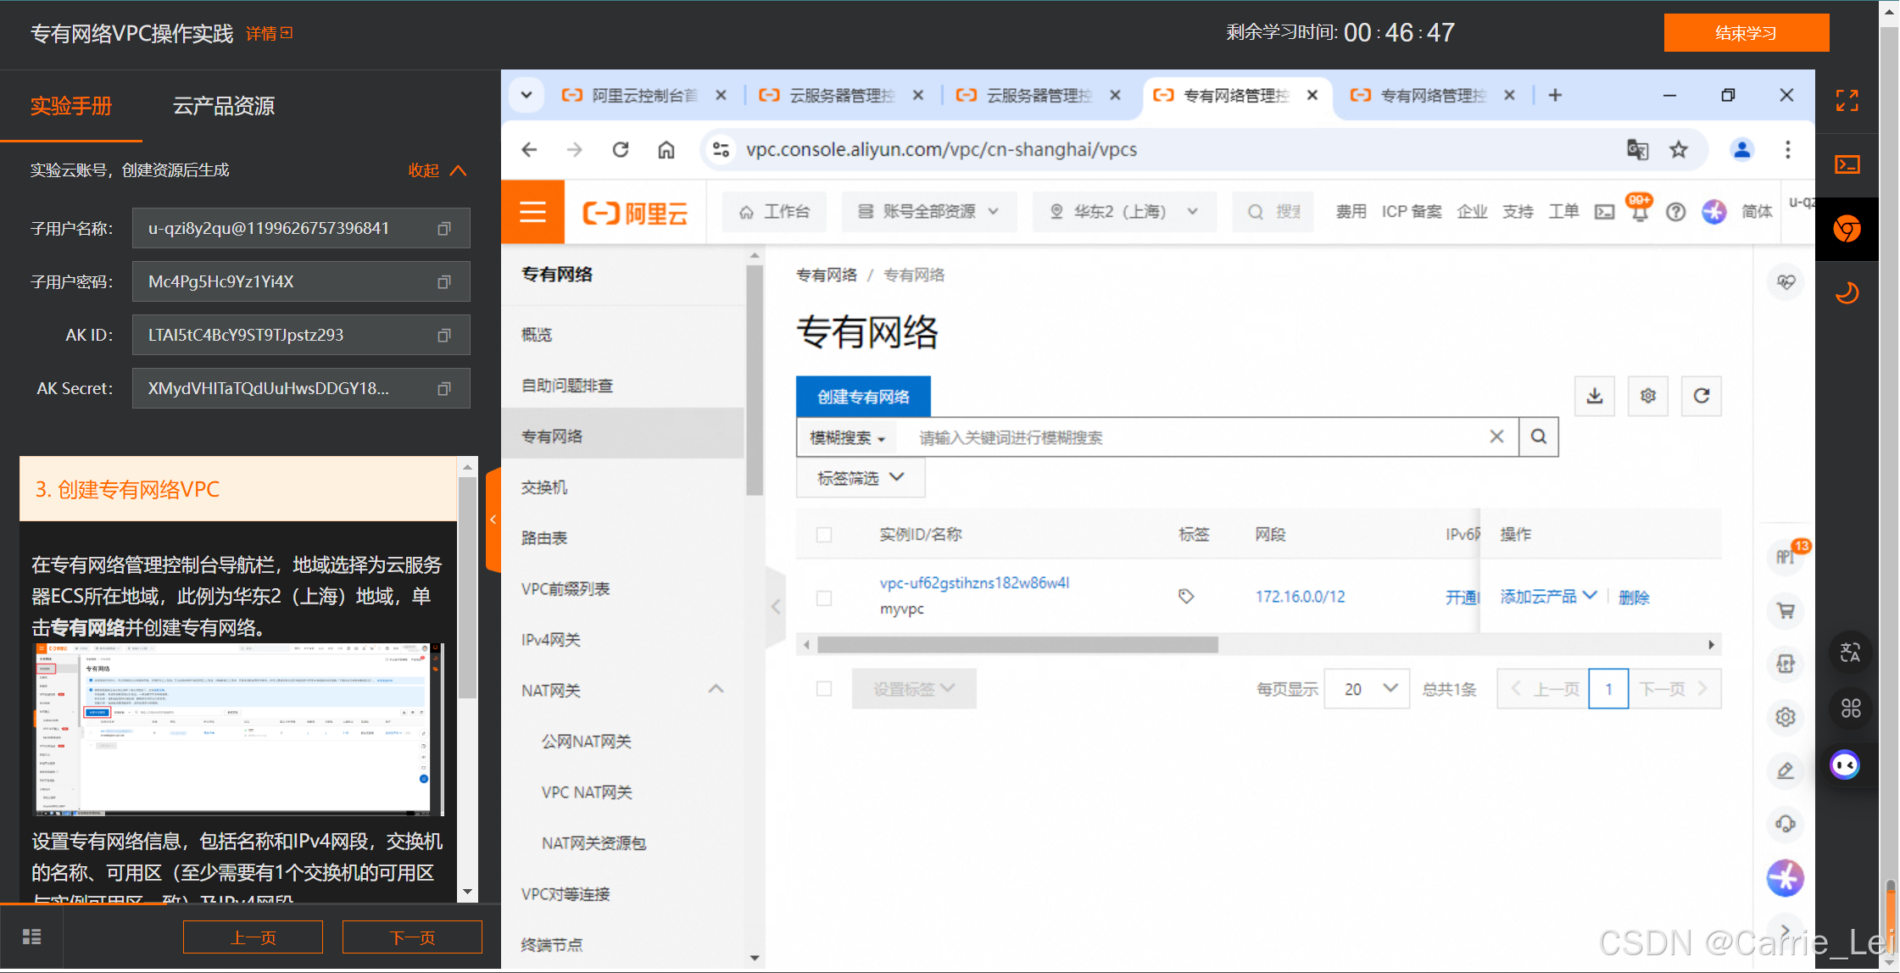
Task: Refresh the VPC list
Action: (1702, 396)
